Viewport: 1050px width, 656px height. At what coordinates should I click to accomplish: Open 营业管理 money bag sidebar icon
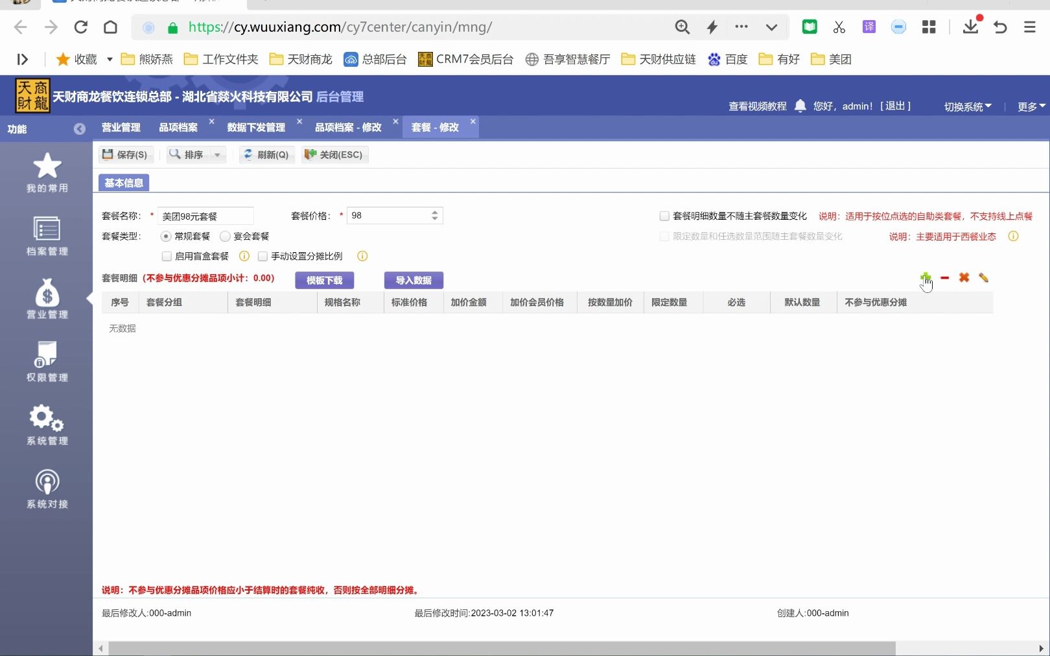(x=47, y=299)
